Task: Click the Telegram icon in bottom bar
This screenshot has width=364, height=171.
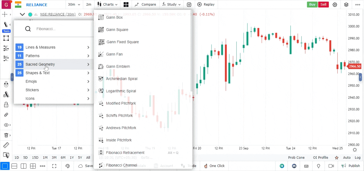Action: [x=282, y=166]
